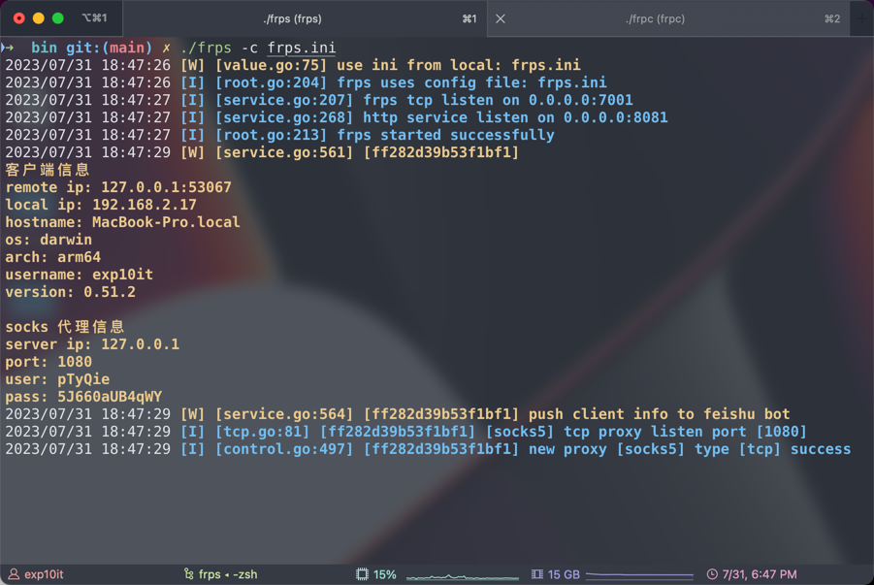874x585 pixels.
Task: Click the 'username: exp10it' line
Action: [80, 275]
